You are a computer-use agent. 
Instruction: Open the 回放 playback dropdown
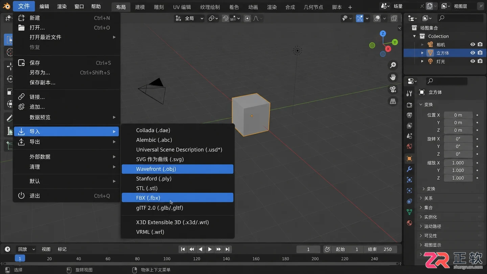coord(26,249)
